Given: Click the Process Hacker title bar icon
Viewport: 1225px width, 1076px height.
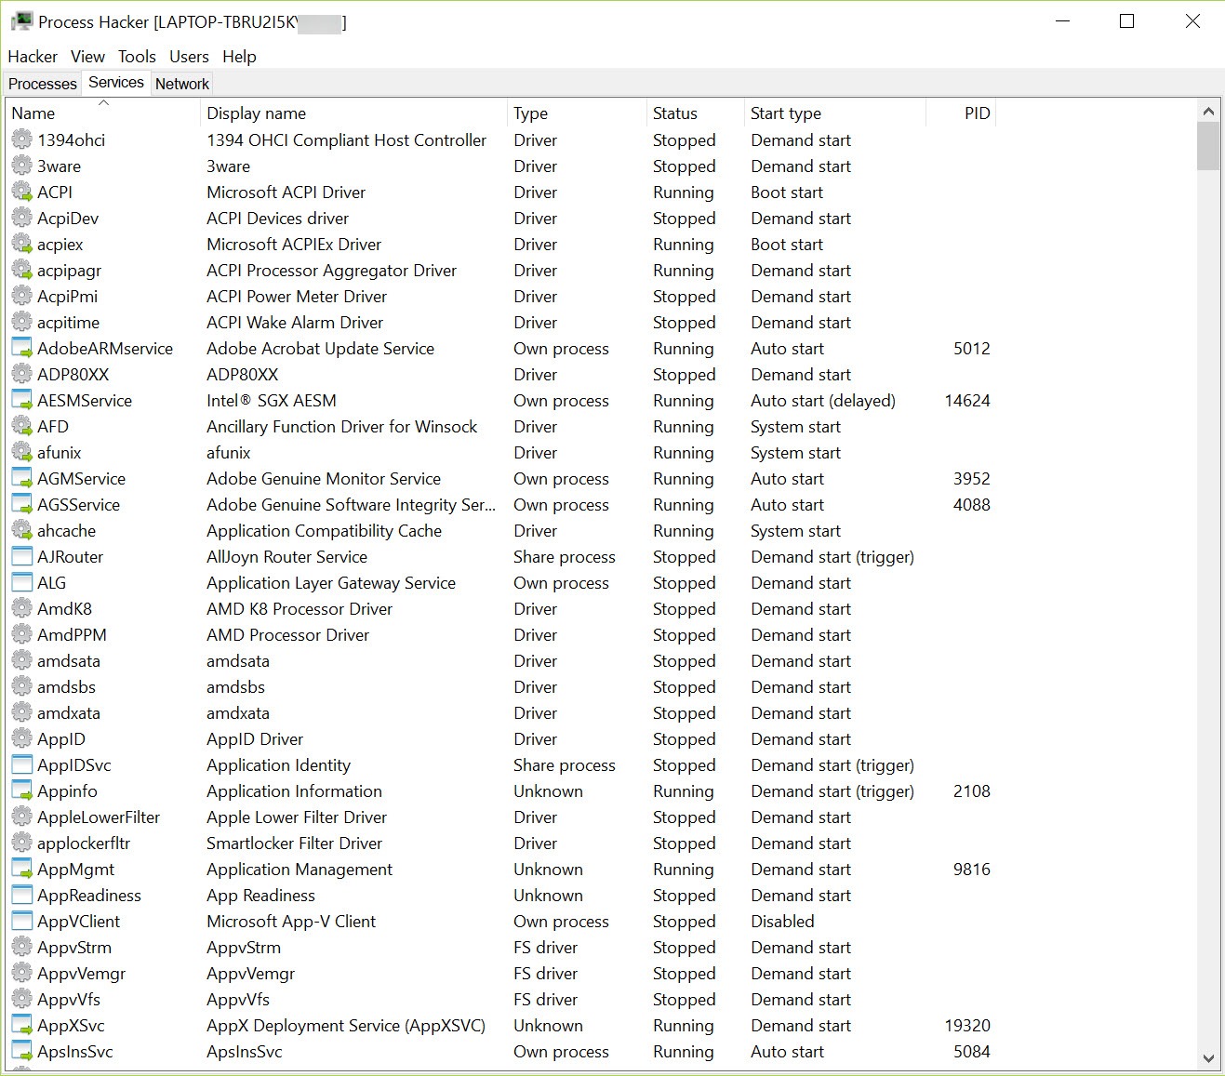Looking at the screenshot, I should [x=21, y=21].
